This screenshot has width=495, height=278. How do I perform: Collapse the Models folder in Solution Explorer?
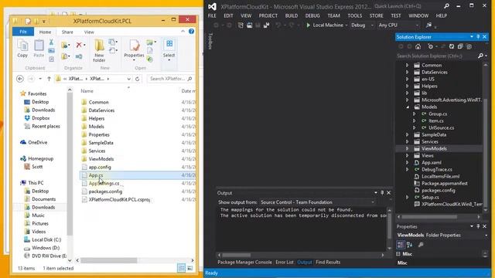pos(408,107)
